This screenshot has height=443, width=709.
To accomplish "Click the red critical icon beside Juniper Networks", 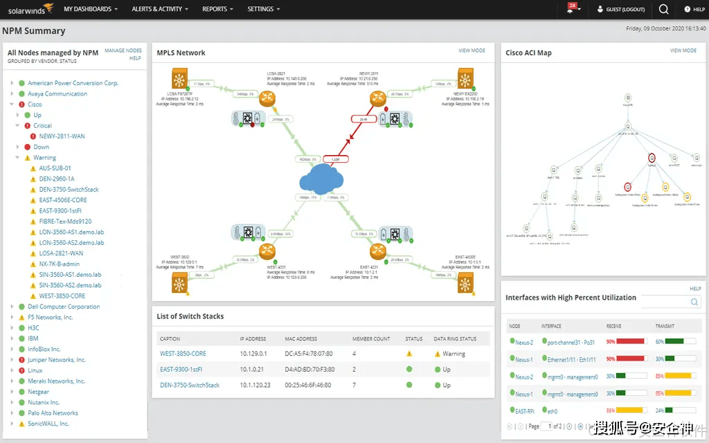I will (21, 360).
